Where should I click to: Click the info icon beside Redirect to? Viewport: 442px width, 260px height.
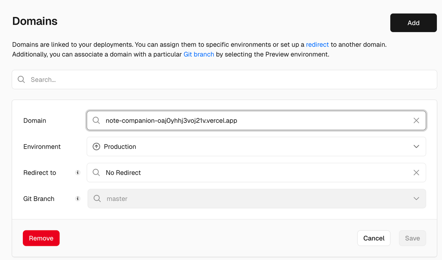pos(78,173)
